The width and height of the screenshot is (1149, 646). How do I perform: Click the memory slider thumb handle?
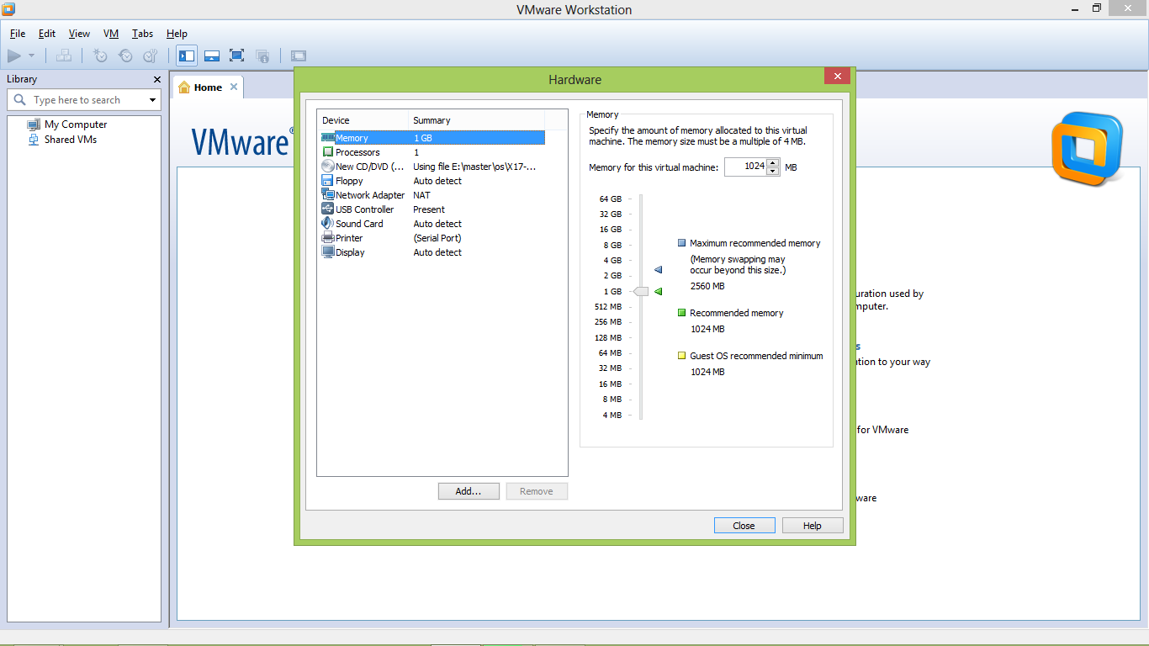(641, 291)
